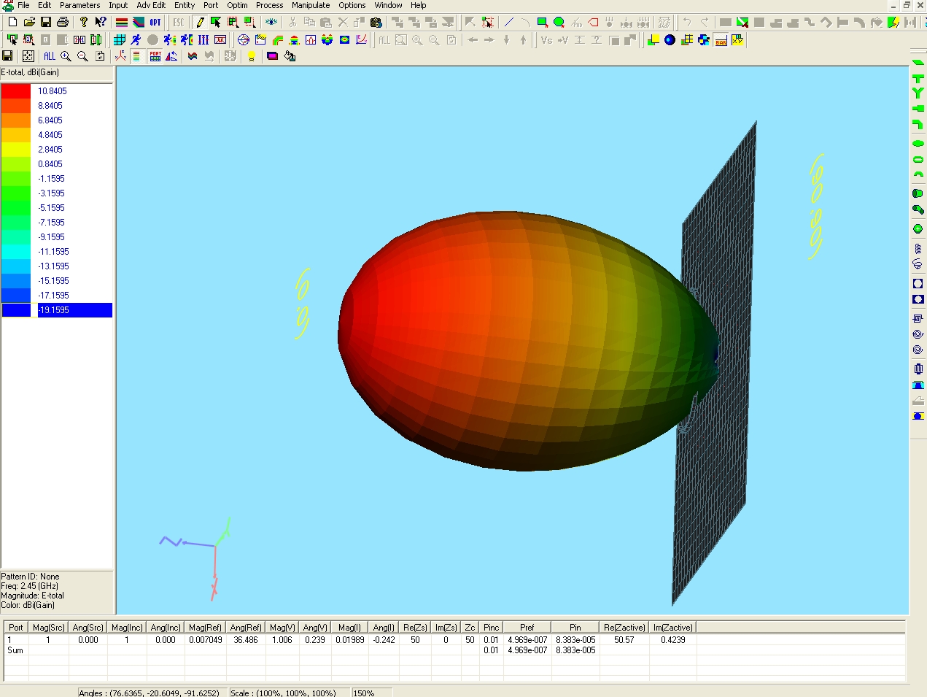Viewport: 927px width, 697px height.
Task: Click the running man simulate icon
Action: pos(136,40)
